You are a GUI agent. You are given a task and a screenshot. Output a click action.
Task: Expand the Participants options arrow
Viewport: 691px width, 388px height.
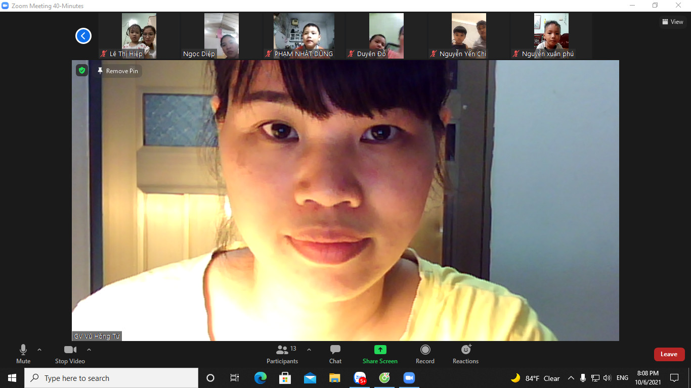309,350
